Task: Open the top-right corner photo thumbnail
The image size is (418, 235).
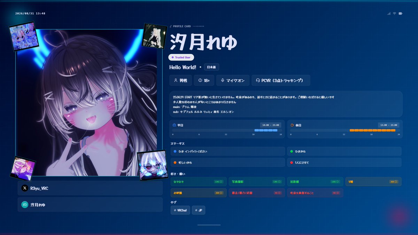Action: coord(155,36)
